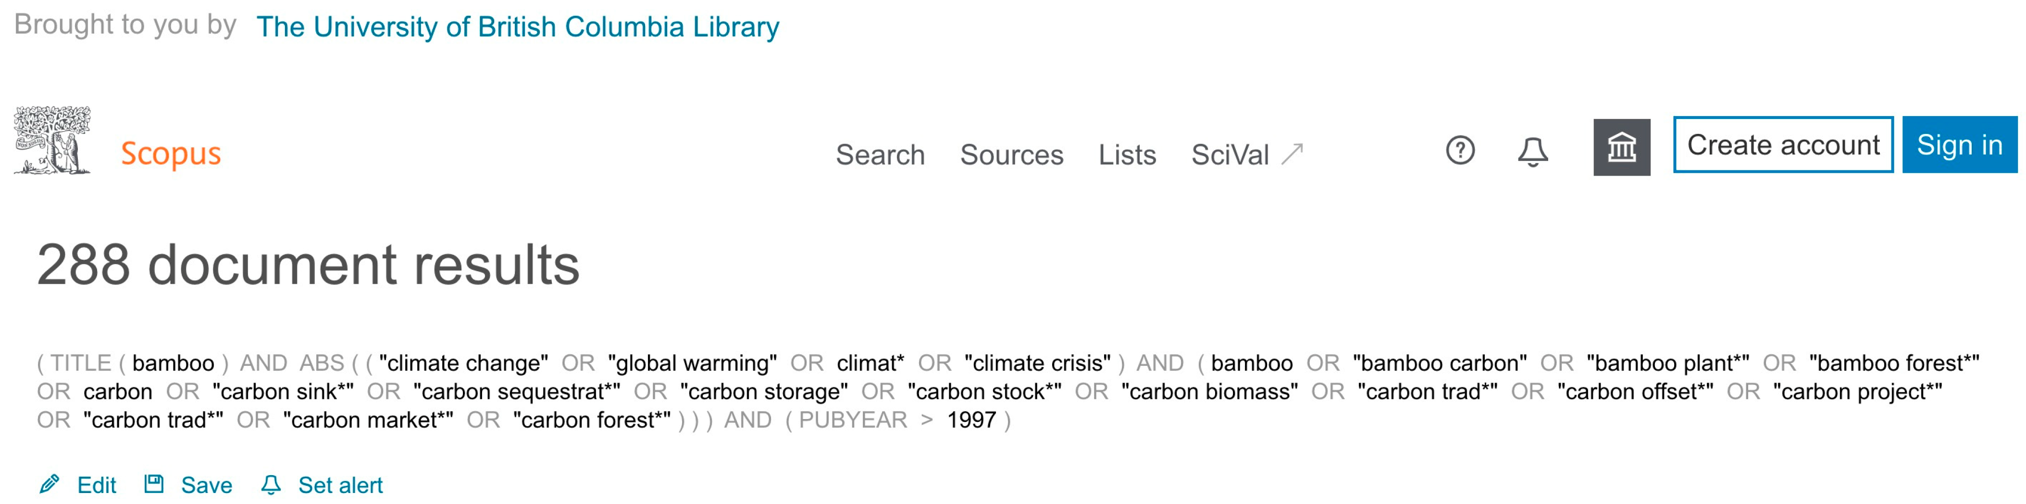This screenshot has width=2026, height=504.
Task: Go to the Search page
Action: click(x=881, y=155)
